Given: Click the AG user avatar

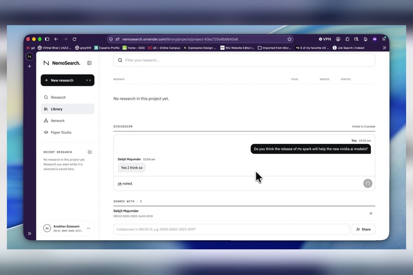Looking at the screenshot, I should (47, 228).
